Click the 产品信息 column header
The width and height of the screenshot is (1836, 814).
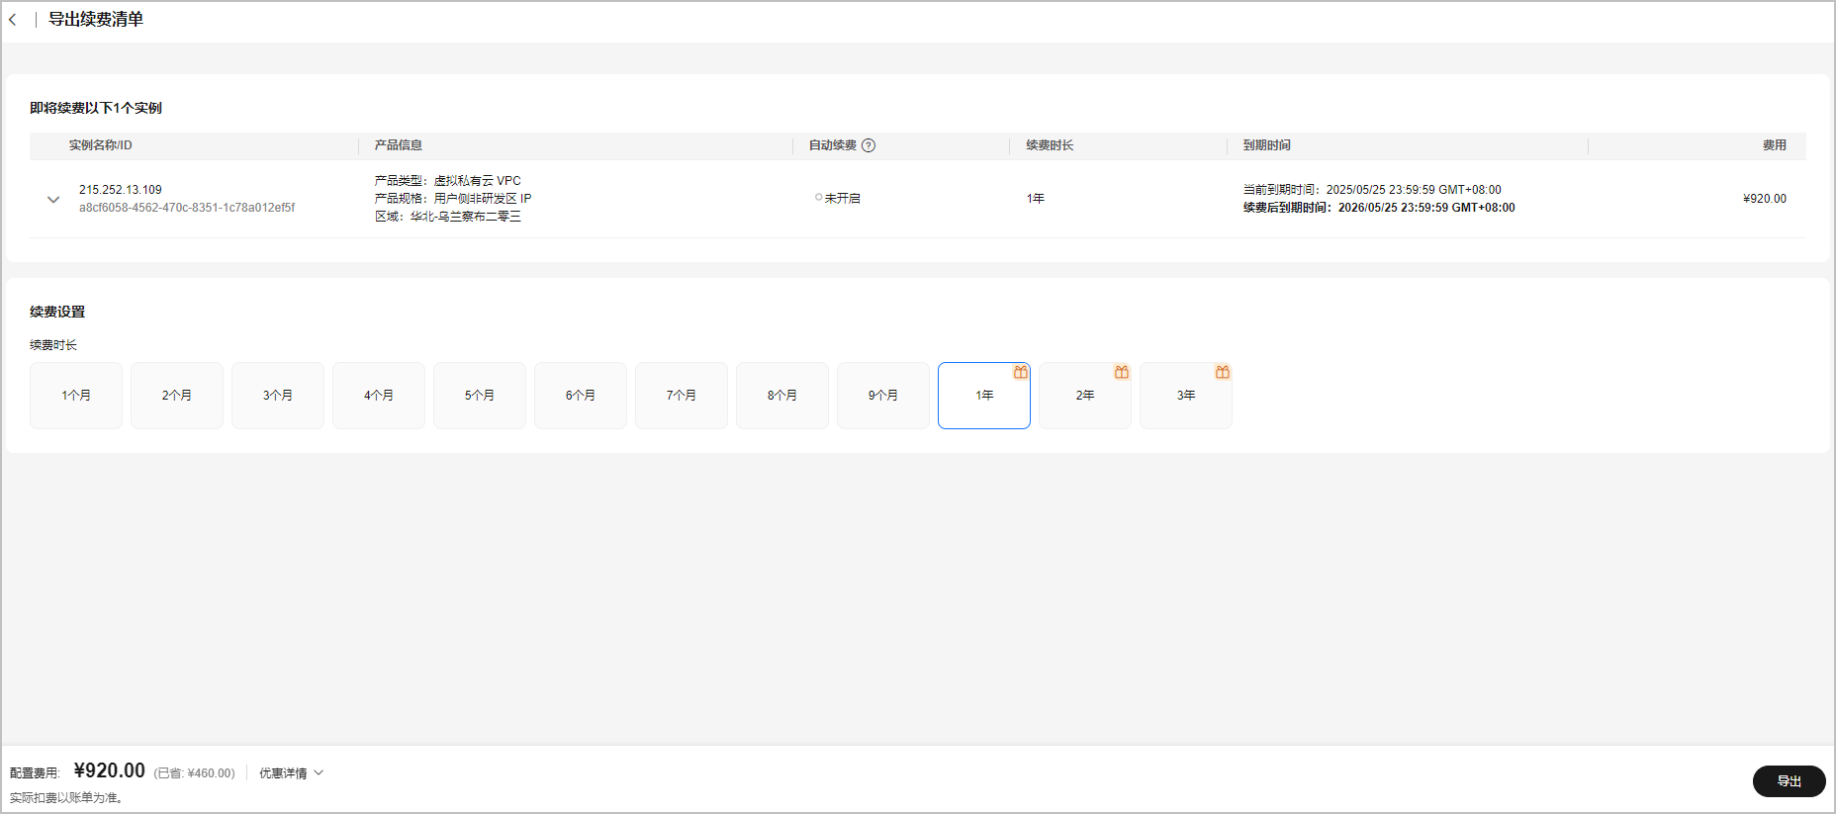[x=399, y=145]
